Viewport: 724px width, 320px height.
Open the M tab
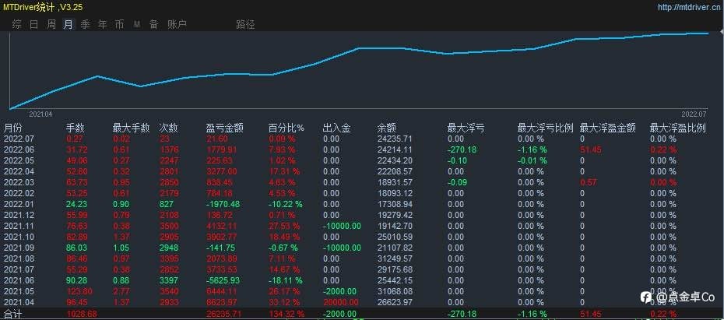pos(137,24)
